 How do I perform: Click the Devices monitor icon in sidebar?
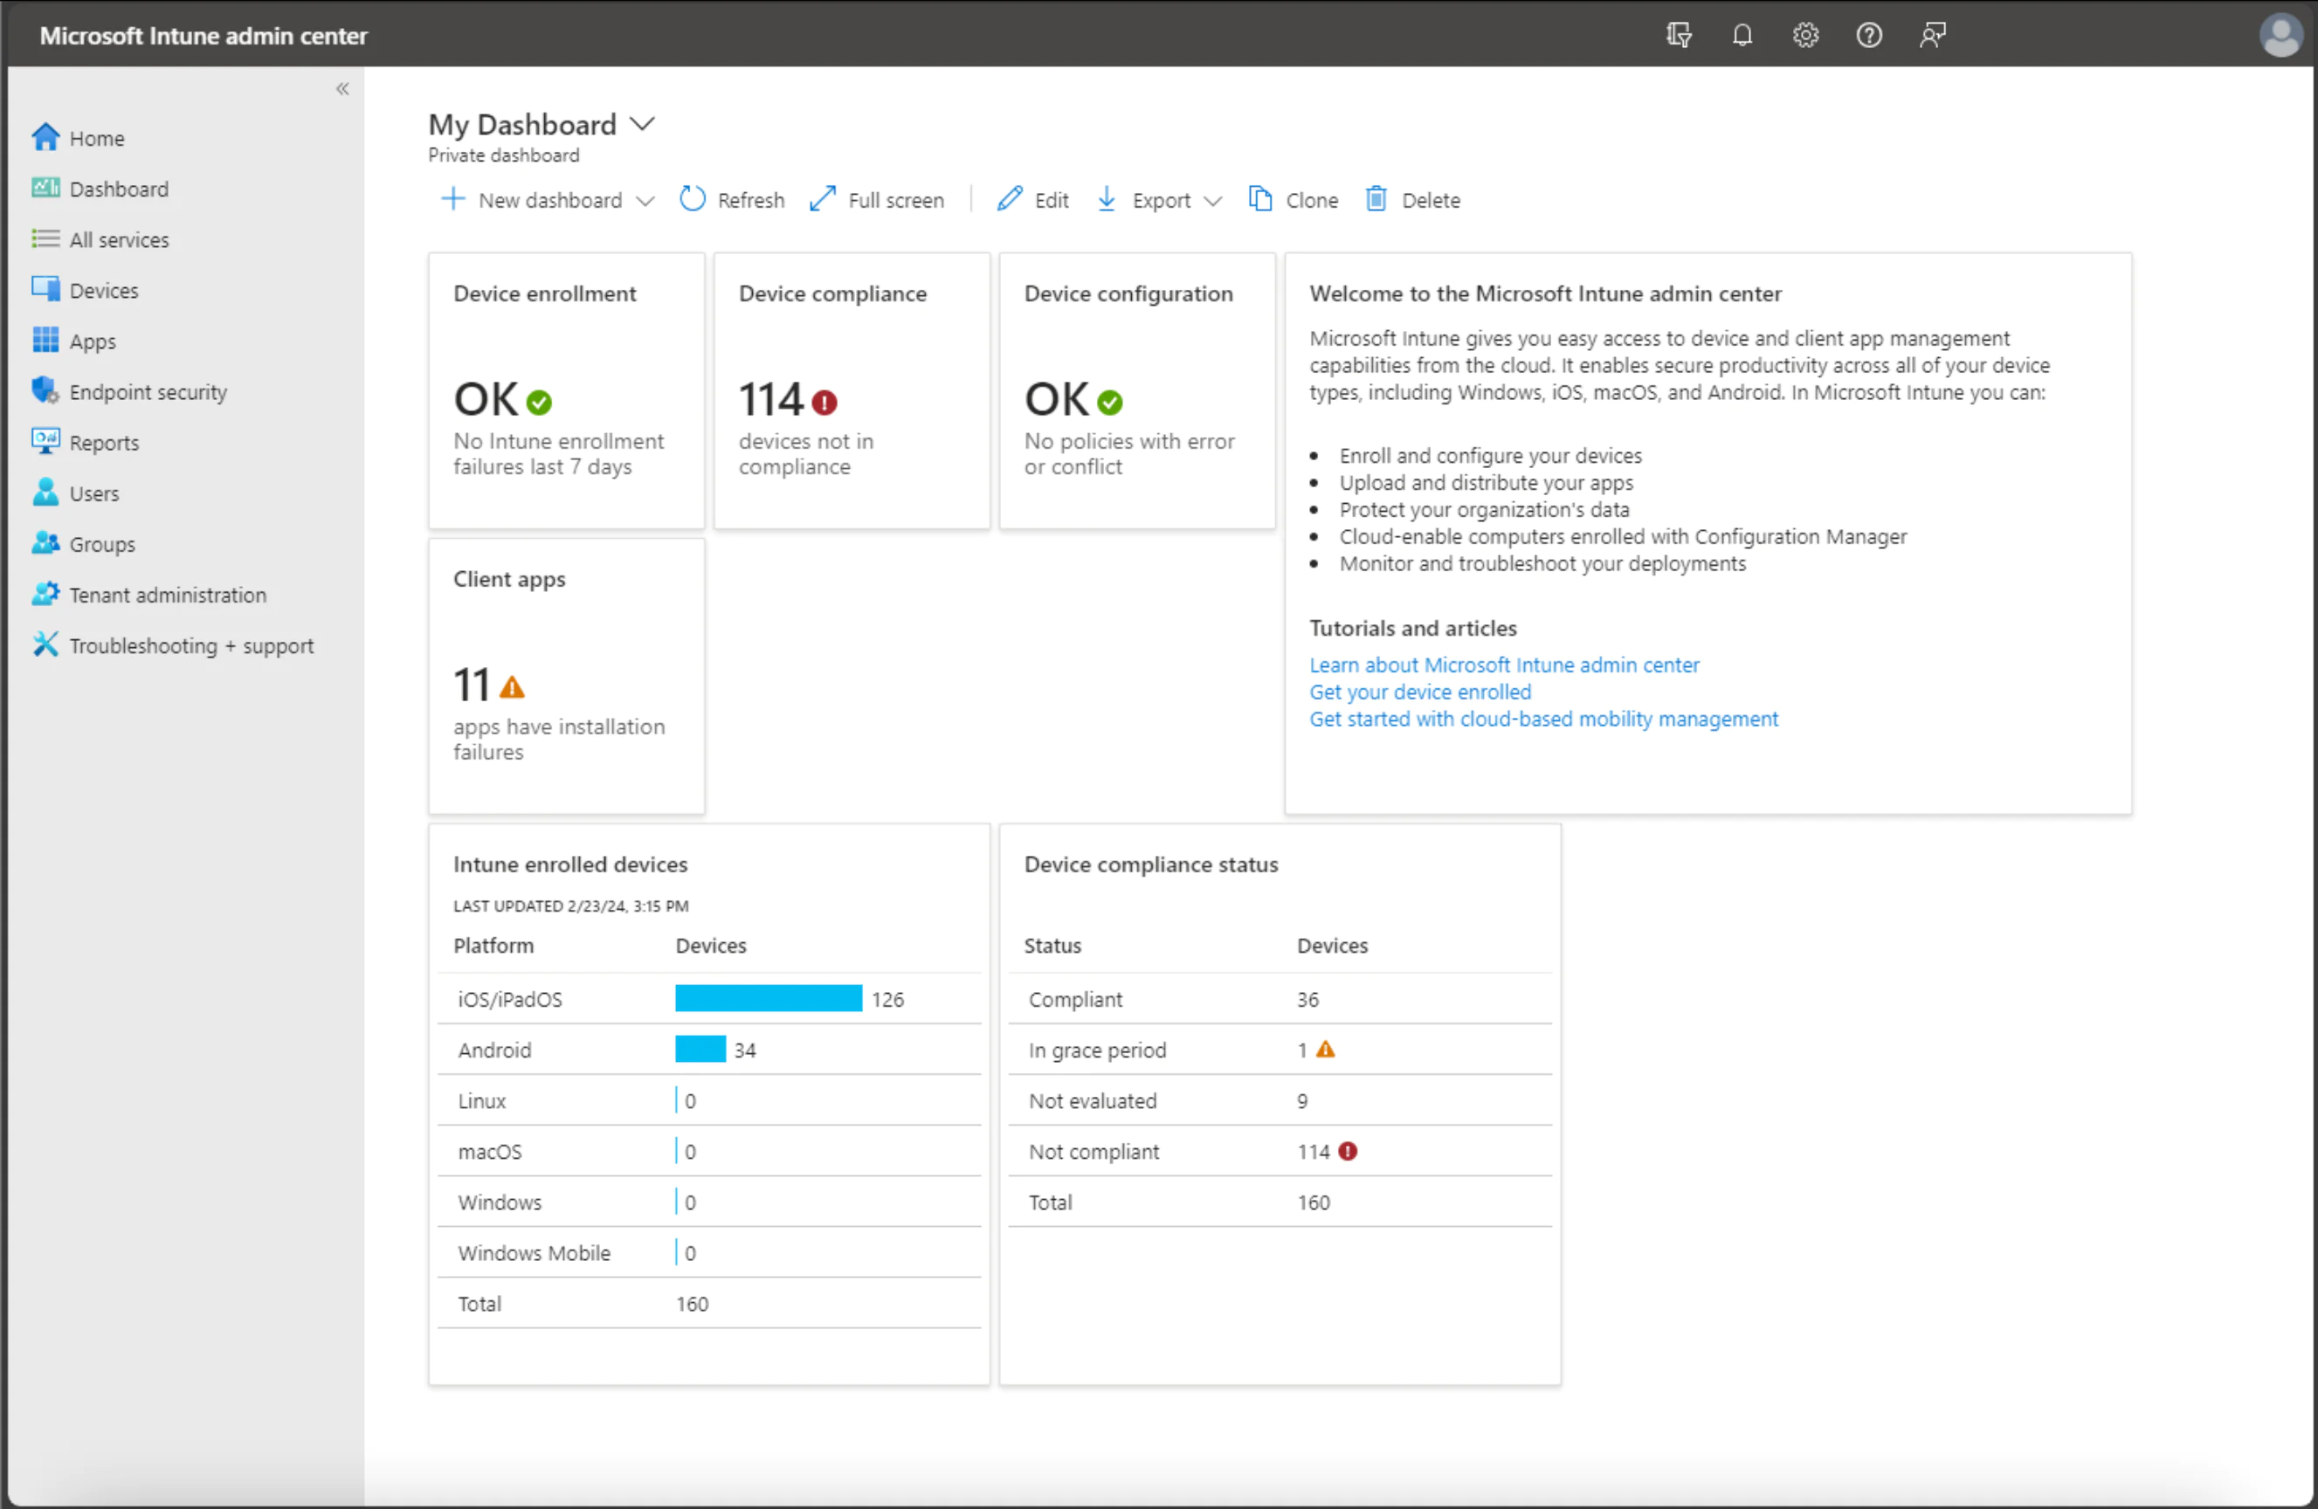point(45,289)
